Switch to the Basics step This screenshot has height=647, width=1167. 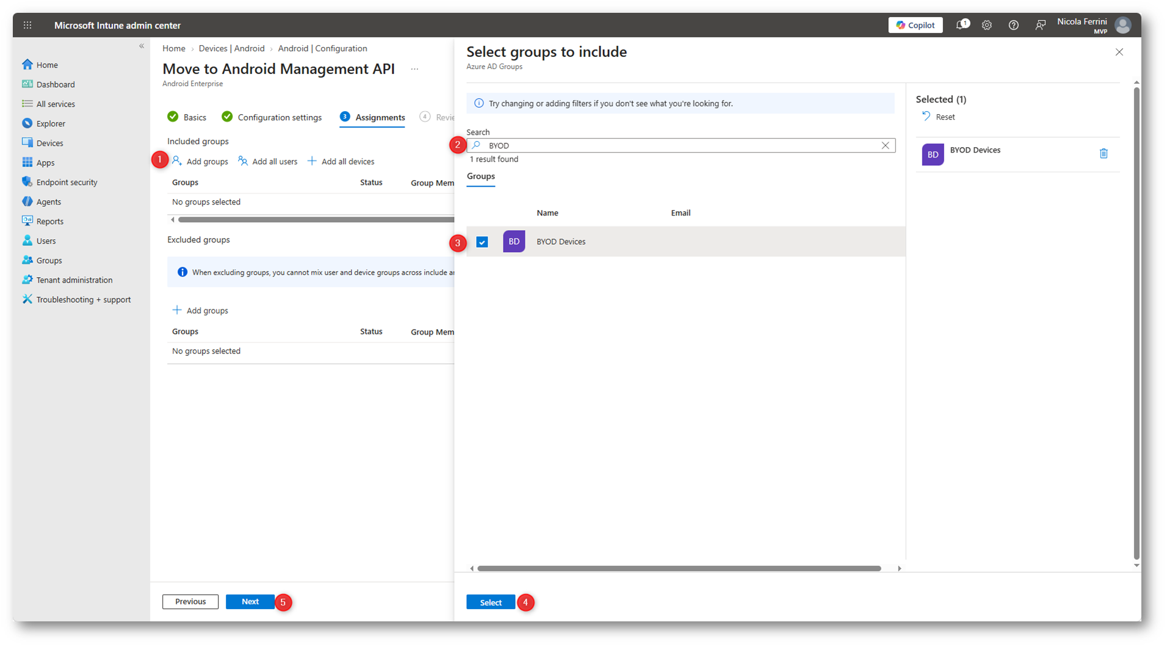[x=187, y=117]
